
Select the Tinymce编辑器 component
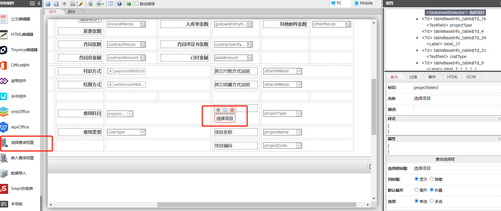(20, 50)
